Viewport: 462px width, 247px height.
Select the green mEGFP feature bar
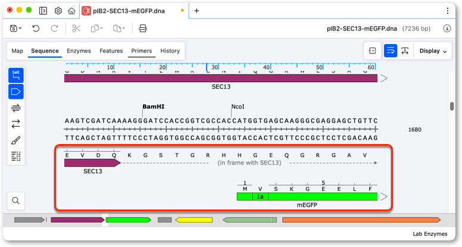coord(307,196)
